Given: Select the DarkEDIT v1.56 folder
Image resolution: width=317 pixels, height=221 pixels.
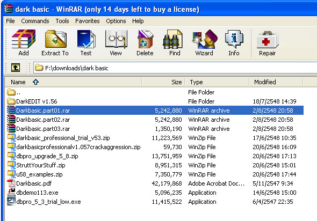Looking at the screenshot, I should coord(37,101).
